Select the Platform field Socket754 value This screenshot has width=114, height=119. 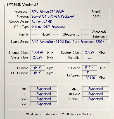60,17
